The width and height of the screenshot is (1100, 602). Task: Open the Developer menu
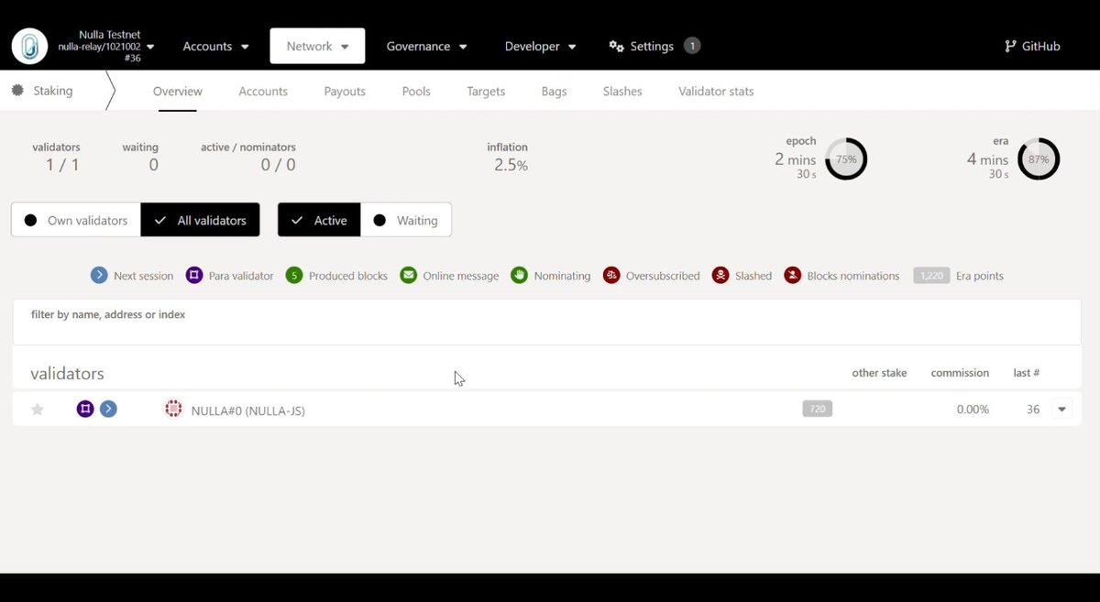pyautogui.click(x=540, y=46)
